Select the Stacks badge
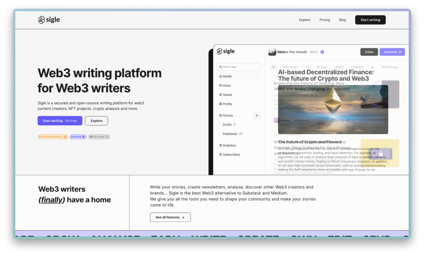The height and width of the screenshot is (256, 424). click(x=78, y=137)
